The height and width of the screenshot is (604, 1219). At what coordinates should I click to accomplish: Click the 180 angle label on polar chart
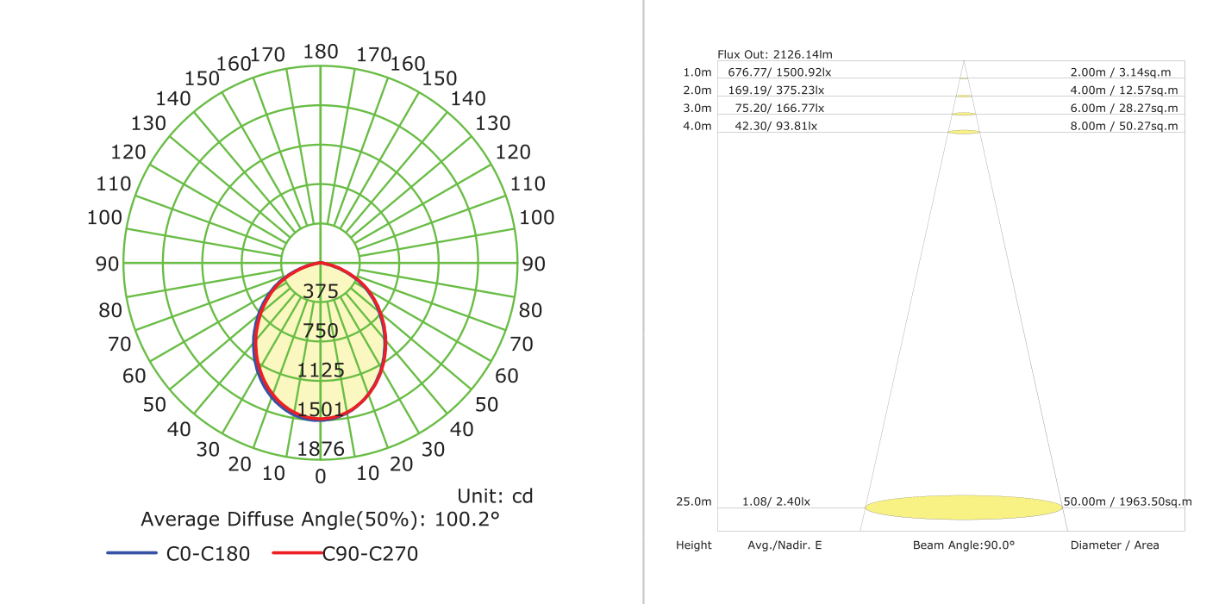321,52
